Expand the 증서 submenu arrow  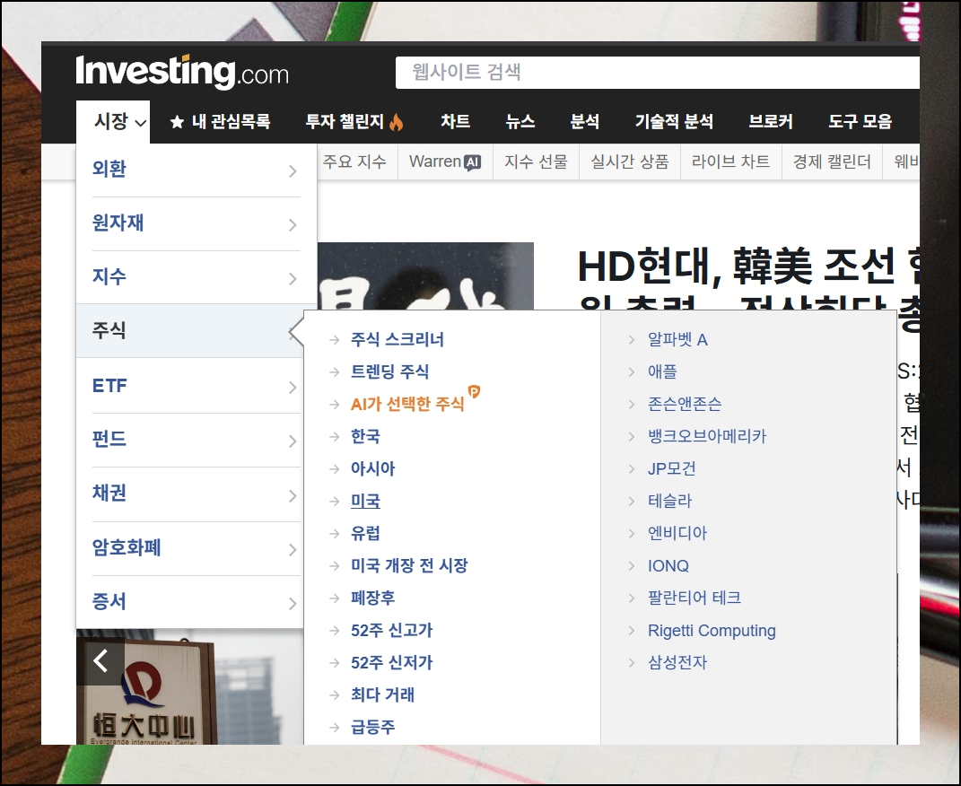tap(293, 604)
